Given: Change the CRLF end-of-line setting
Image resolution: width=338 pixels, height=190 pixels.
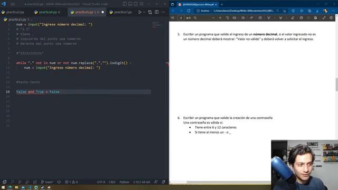Looking at the screenshot, I should pos(112,182).
